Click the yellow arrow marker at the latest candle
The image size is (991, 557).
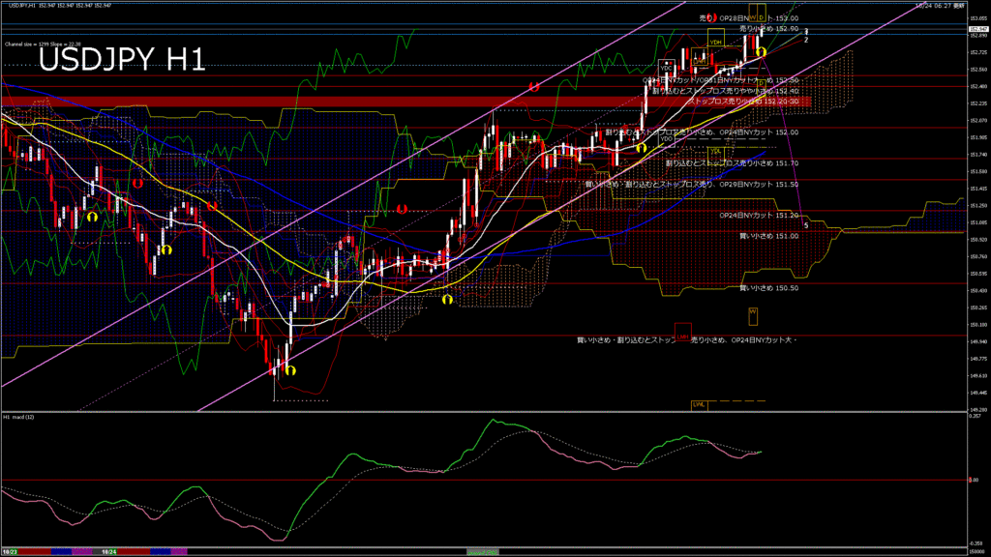point(762,50)
